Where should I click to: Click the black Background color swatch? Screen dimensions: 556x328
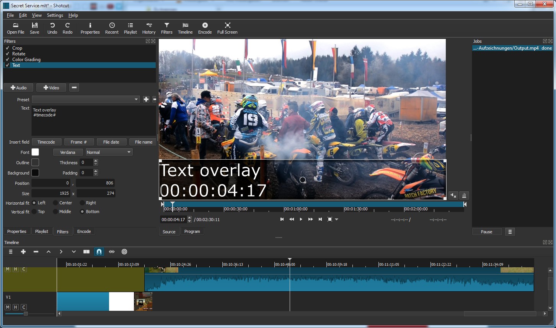click(x=35, y=173)
